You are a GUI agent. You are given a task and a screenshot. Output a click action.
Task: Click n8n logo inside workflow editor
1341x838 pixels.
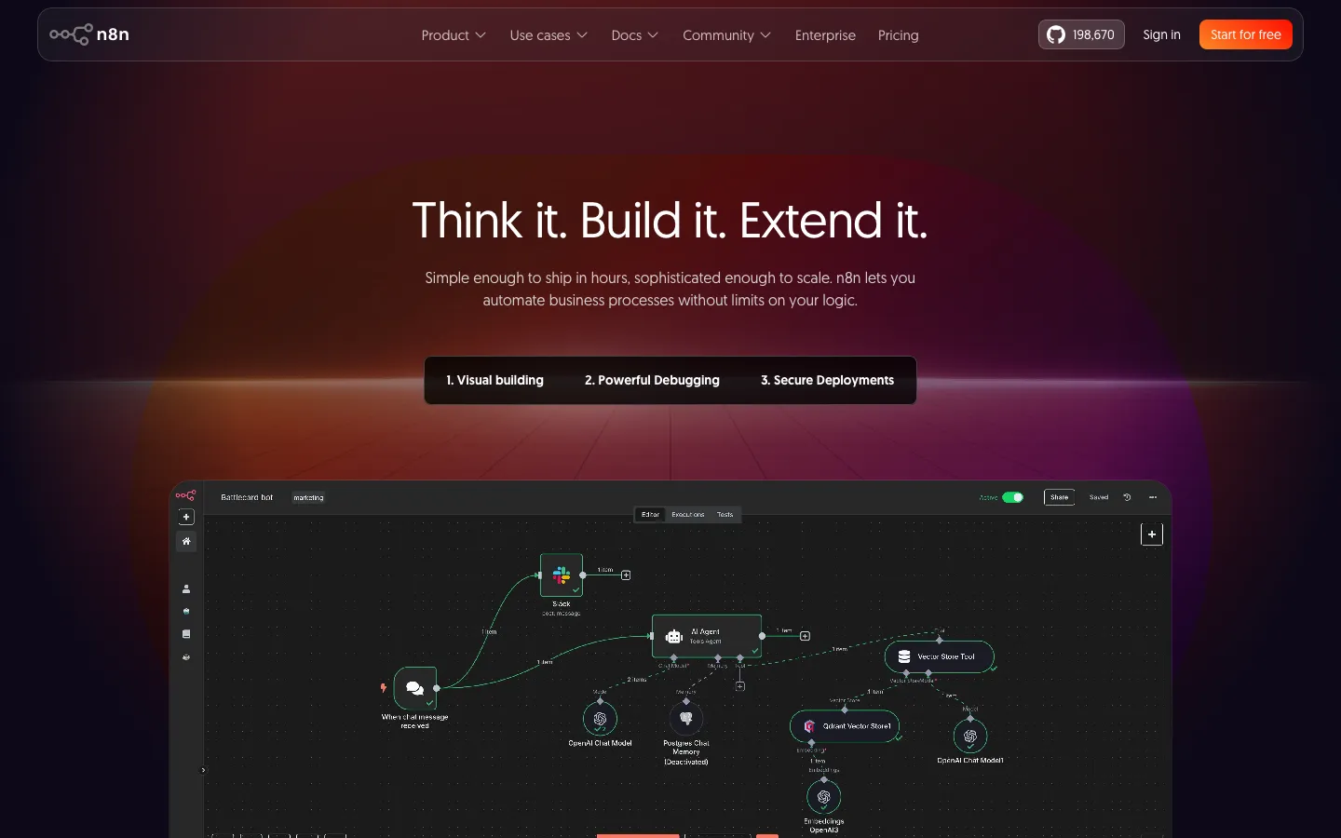tap(186, 495)
